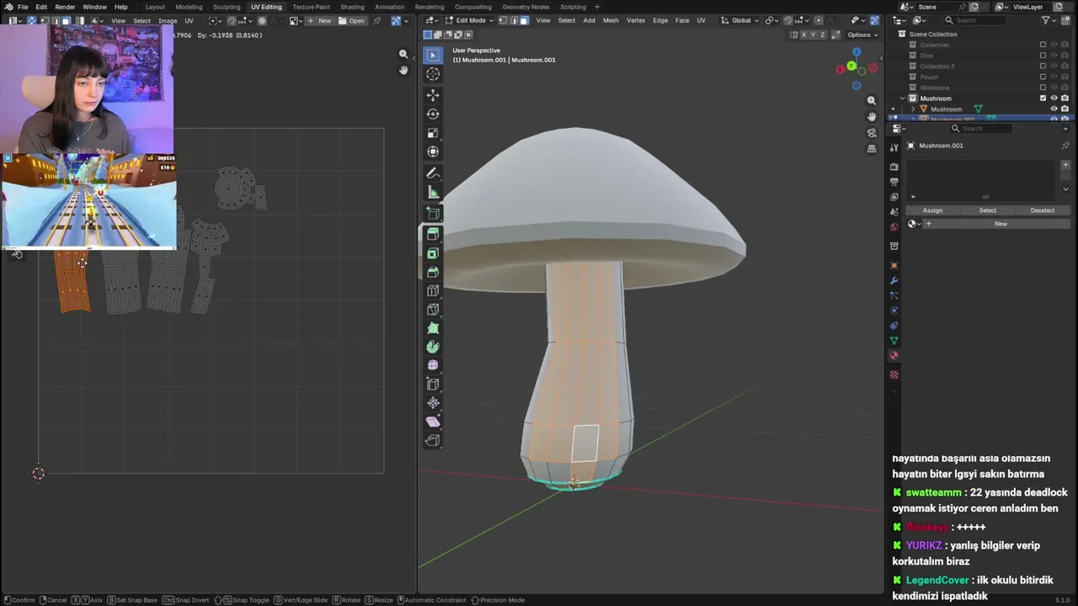The height and width of the screenshot is (606, 1078).
Task: Click the pan hand icon in UV editor
Action: click(403, 70)
